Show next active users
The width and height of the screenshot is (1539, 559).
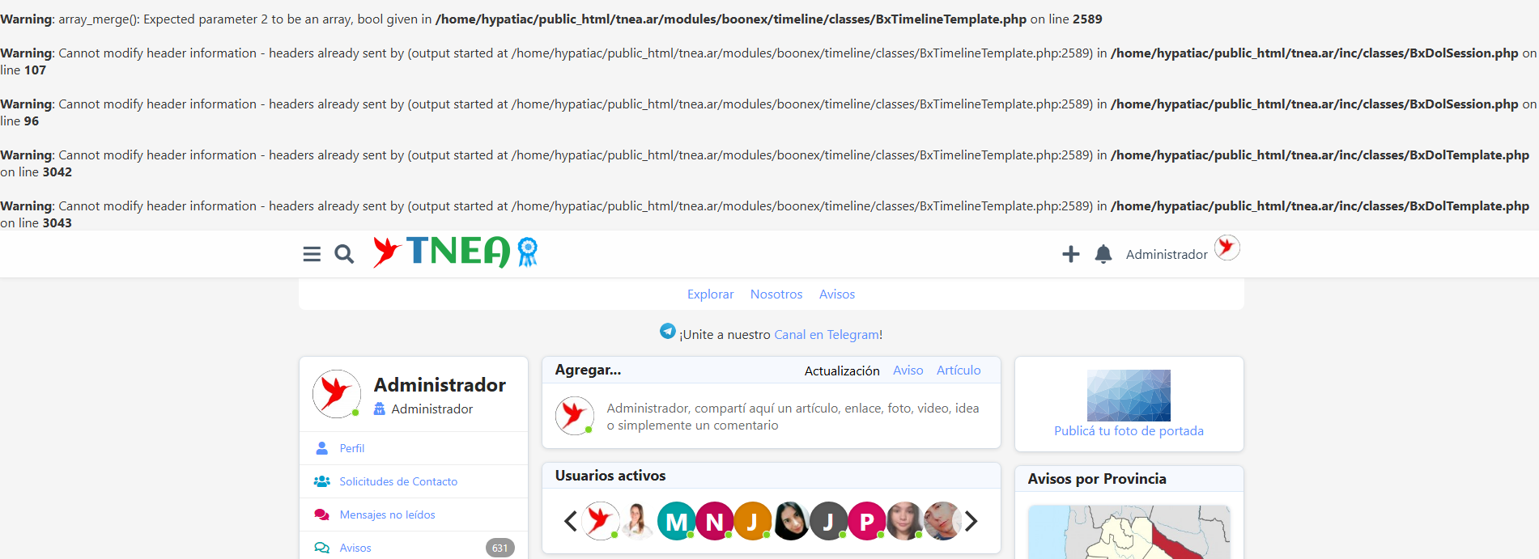(971, 522)
